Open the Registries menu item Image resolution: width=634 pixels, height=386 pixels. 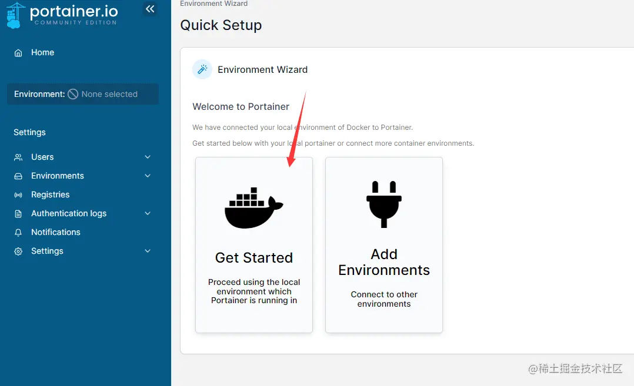click(50, 194)
